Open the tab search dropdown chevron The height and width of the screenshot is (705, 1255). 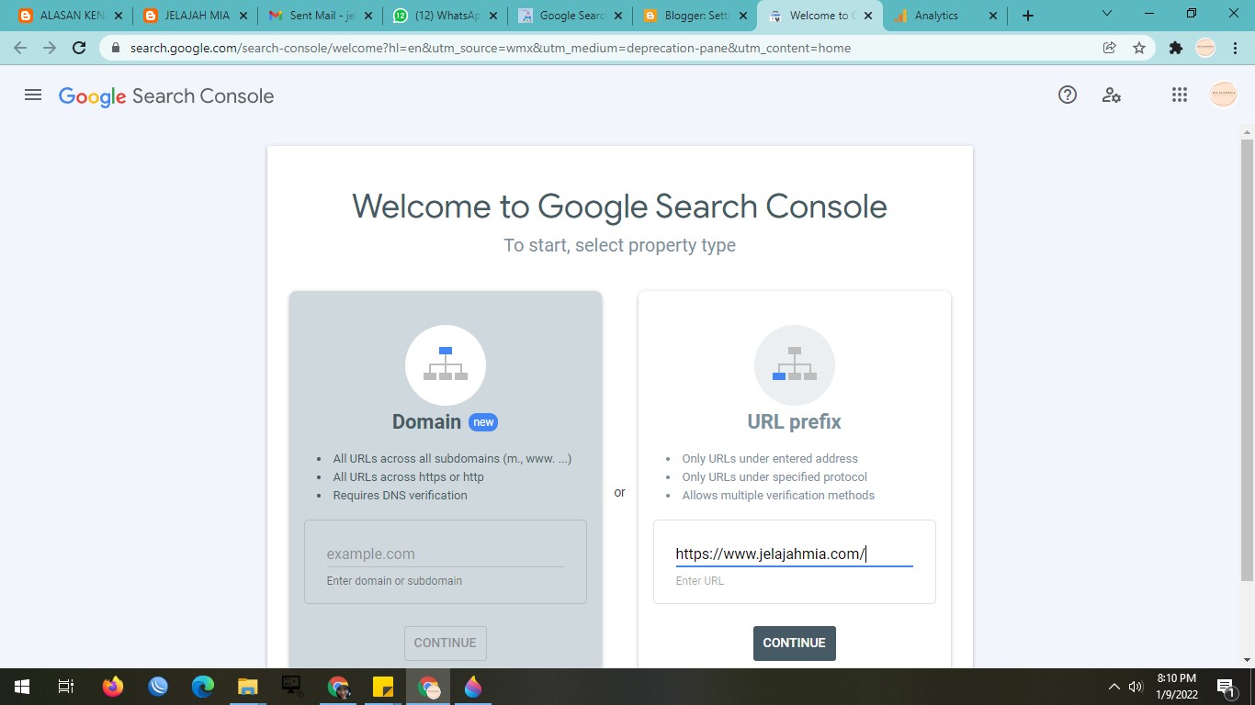tap(1107, 14)
